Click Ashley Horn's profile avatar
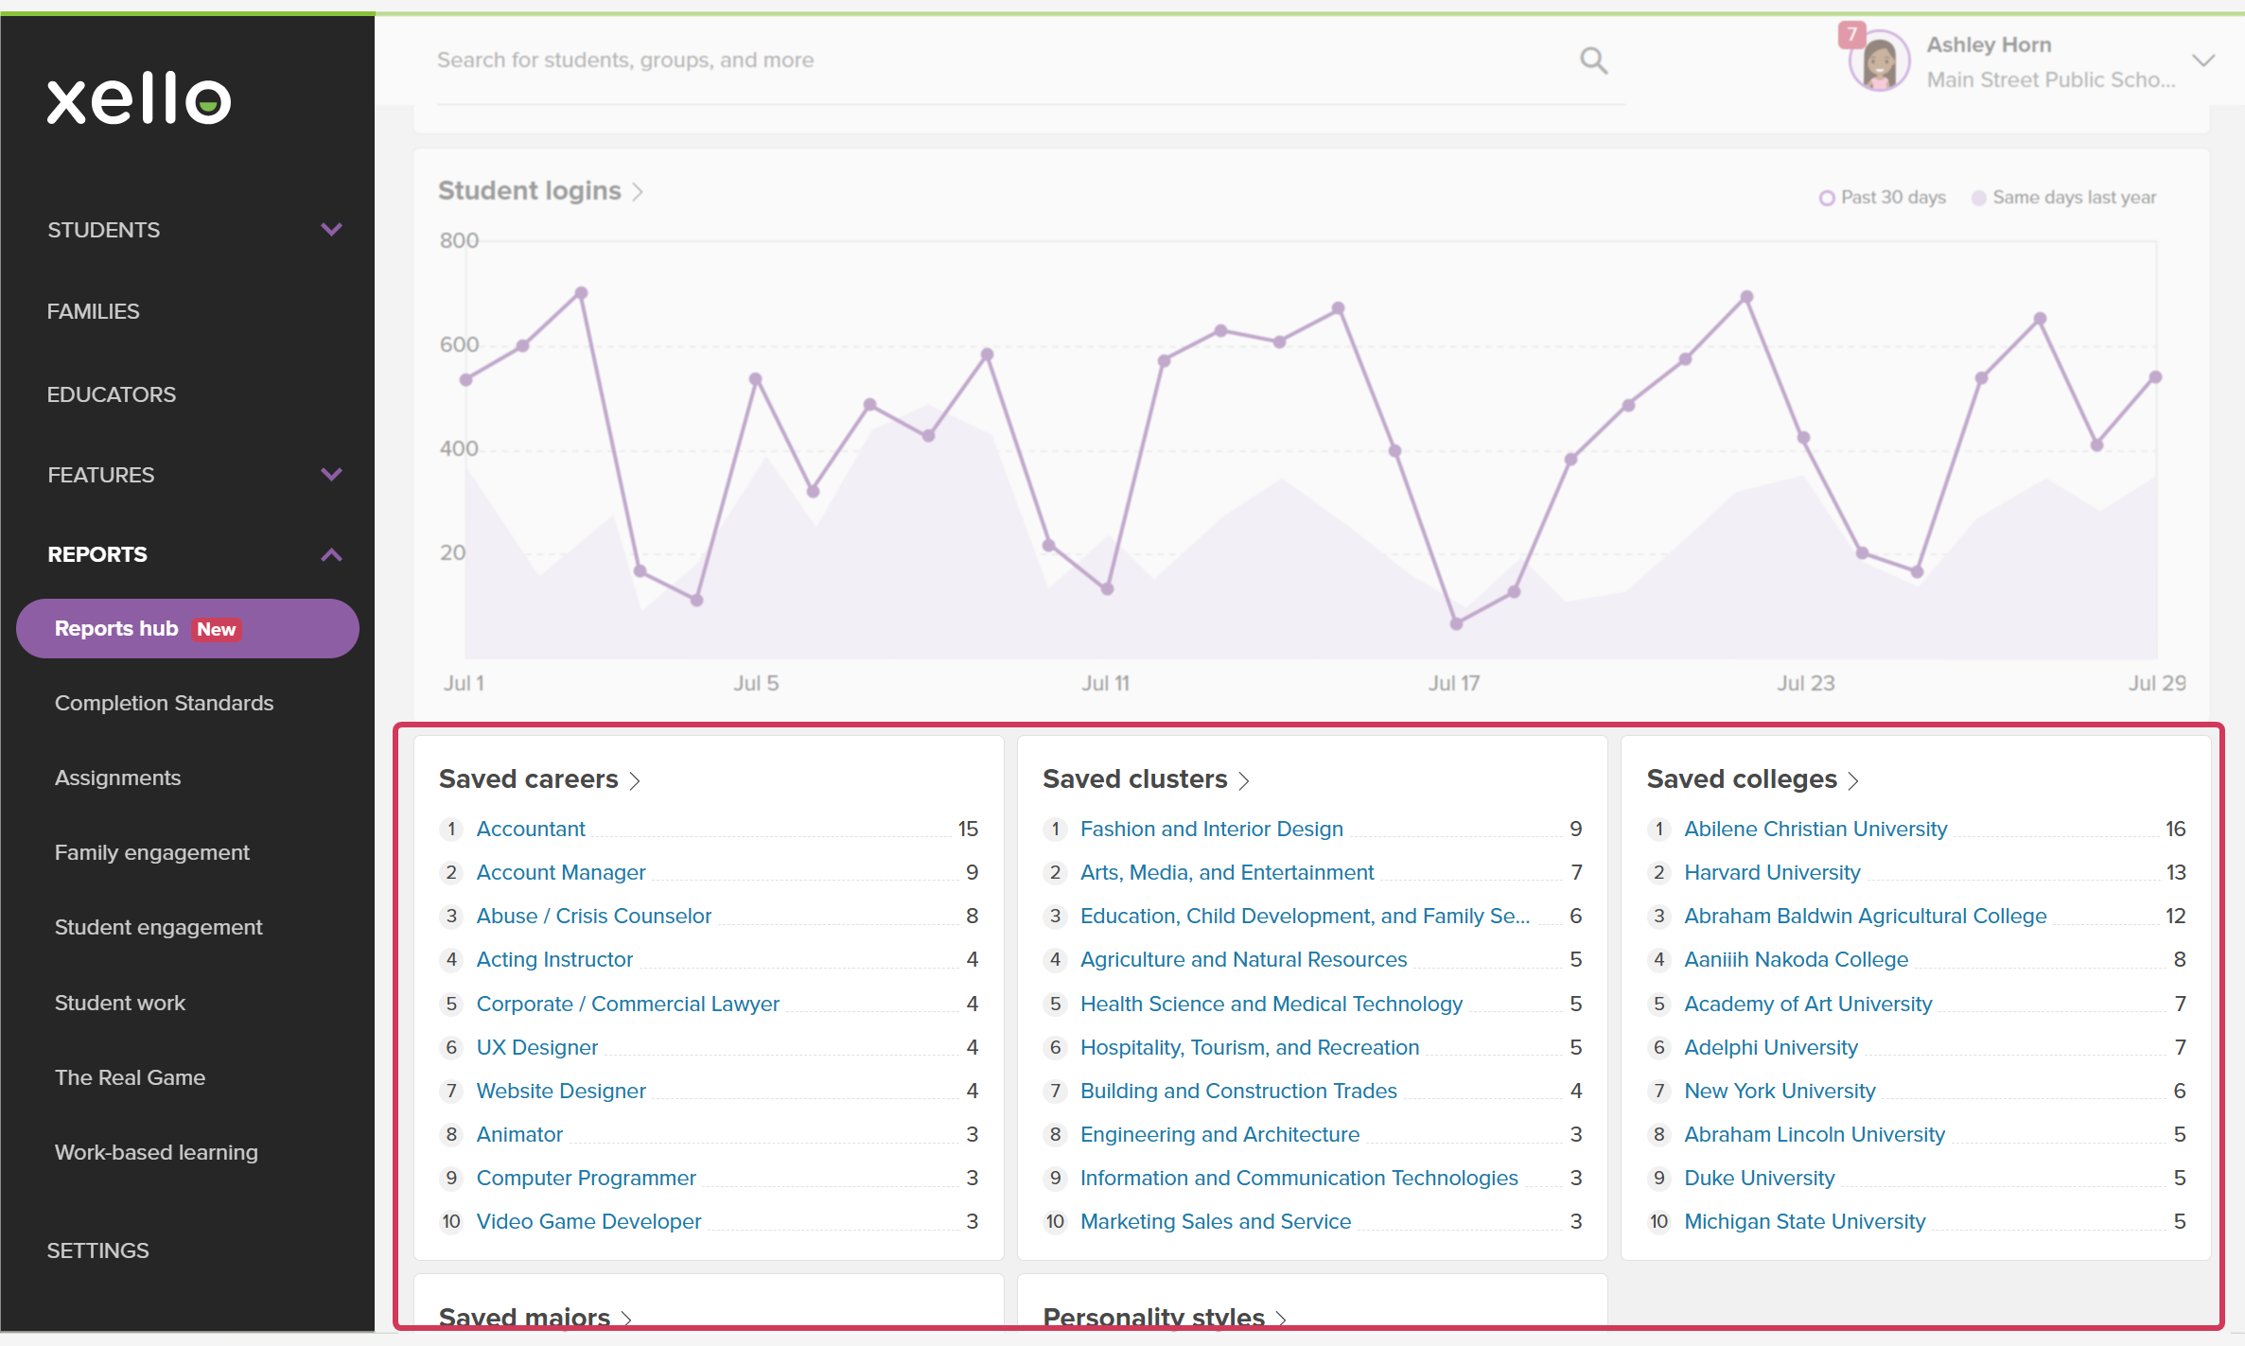The image size is (2245, 1346). [1880, 62]
